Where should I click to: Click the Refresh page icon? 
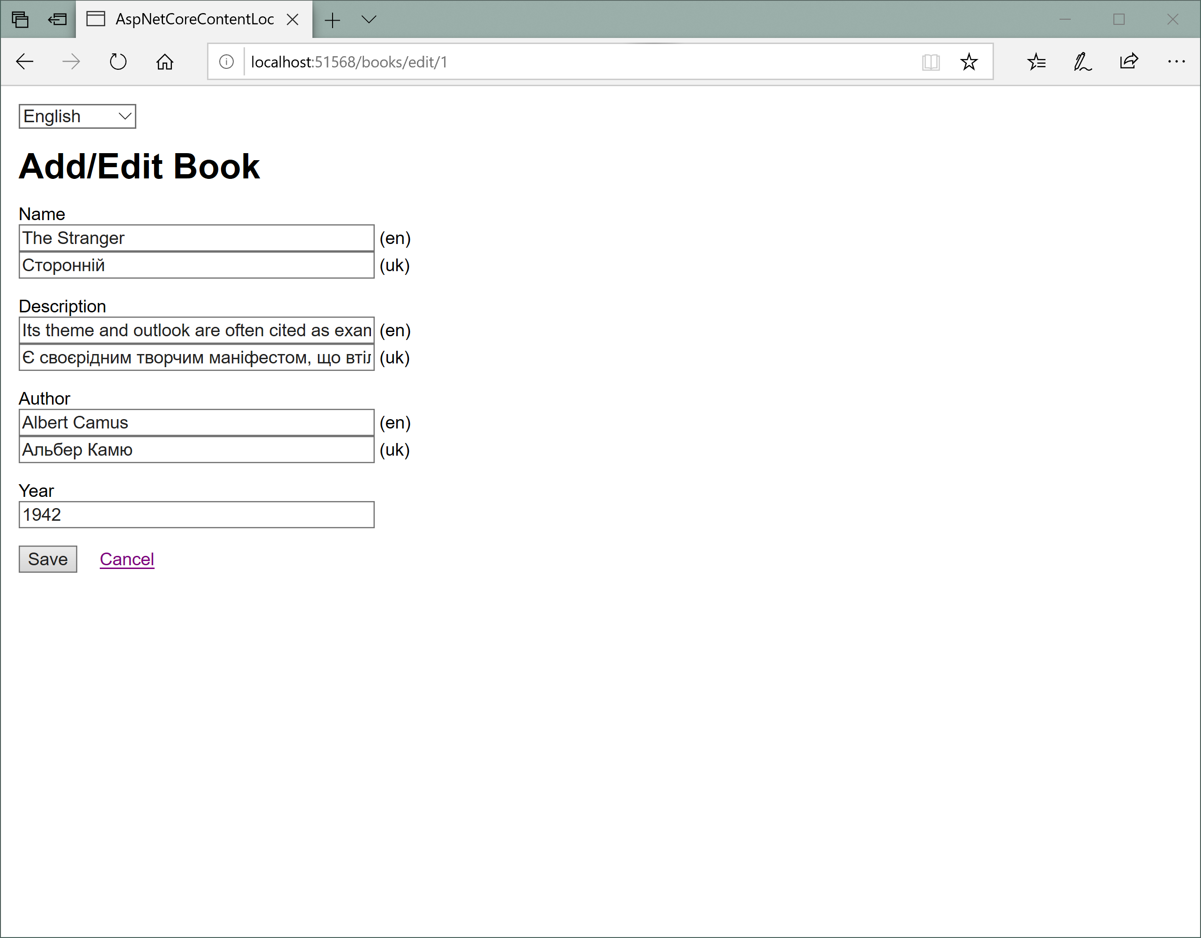coord(118,61)
